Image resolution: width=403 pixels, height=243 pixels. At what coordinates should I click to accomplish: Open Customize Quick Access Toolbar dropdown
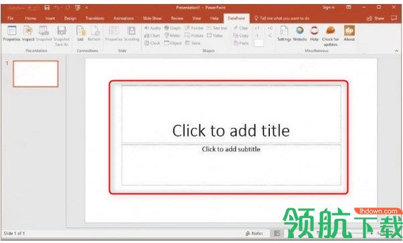coord(87,8)
